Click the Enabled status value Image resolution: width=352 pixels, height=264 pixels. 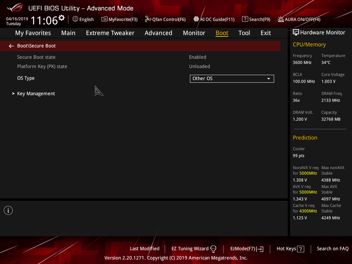click(x=198, y=57)
